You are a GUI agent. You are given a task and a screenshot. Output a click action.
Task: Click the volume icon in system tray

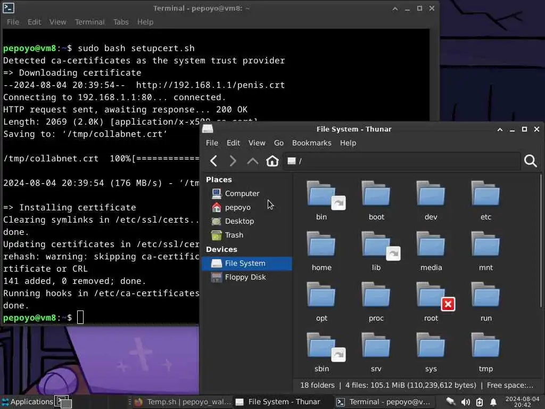click(x=465, y=402)
